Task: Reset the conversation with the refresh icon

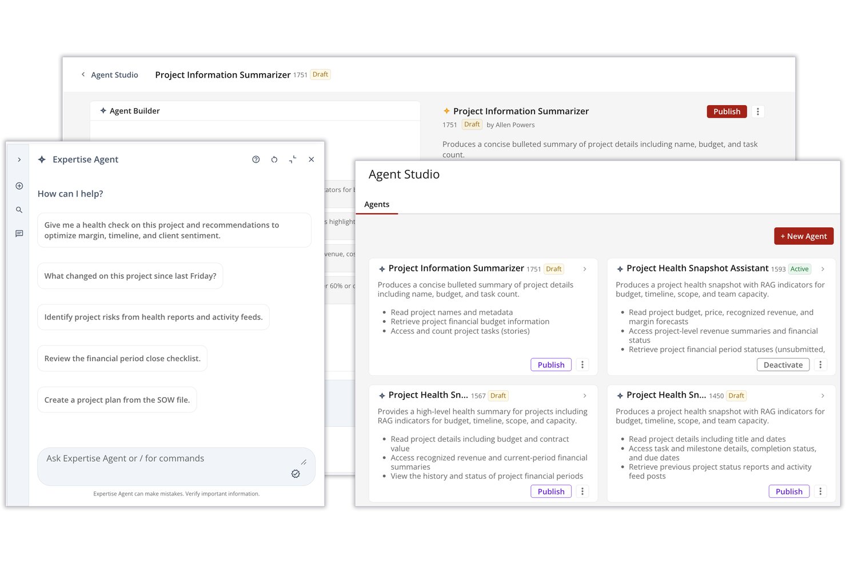Action: click(x=274, y=159)
